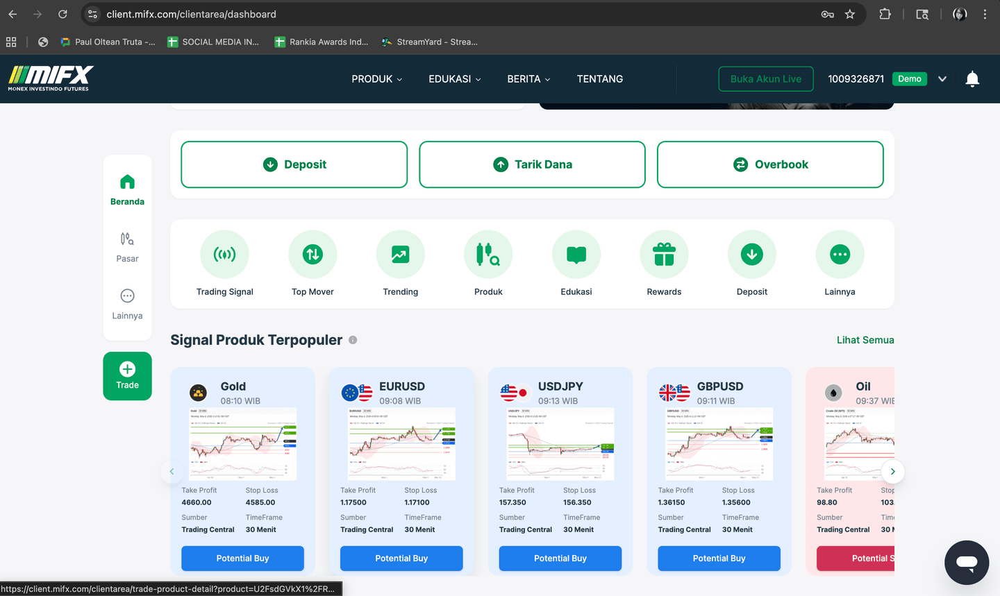Click the green Demo badge
The height and width of the screenshot is (596, 1000).
(909, 78)
